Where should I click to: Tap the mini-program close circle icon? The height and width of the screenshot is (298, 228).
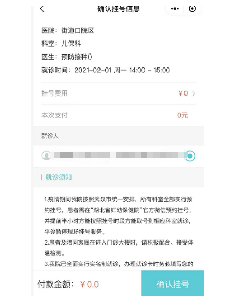pos(192,9)
